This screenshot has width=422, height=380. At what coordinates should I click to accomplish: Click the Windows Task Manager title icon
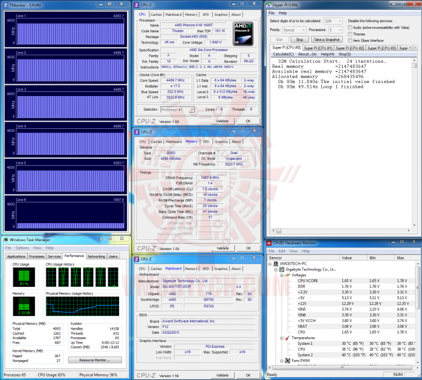click(5, 239)
